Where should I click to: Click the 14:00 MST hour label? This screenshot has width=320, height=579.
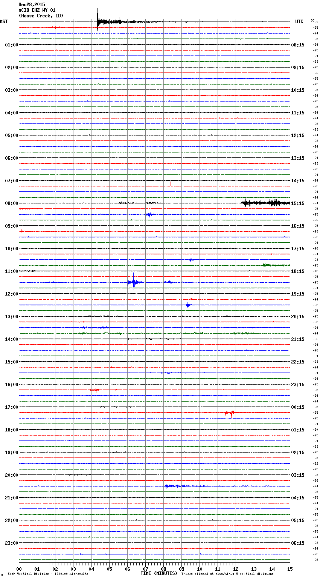(12, 339)
